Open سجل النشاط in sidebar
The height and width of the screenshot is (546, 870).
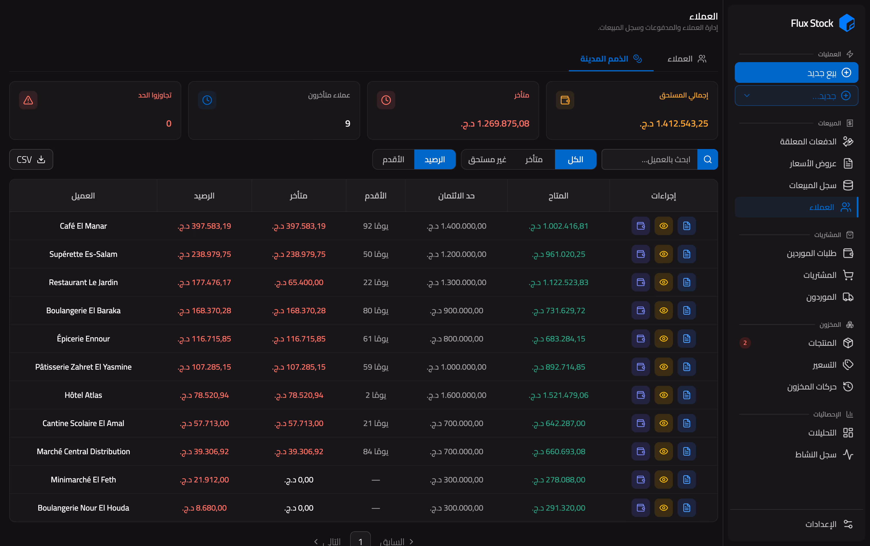796,455
